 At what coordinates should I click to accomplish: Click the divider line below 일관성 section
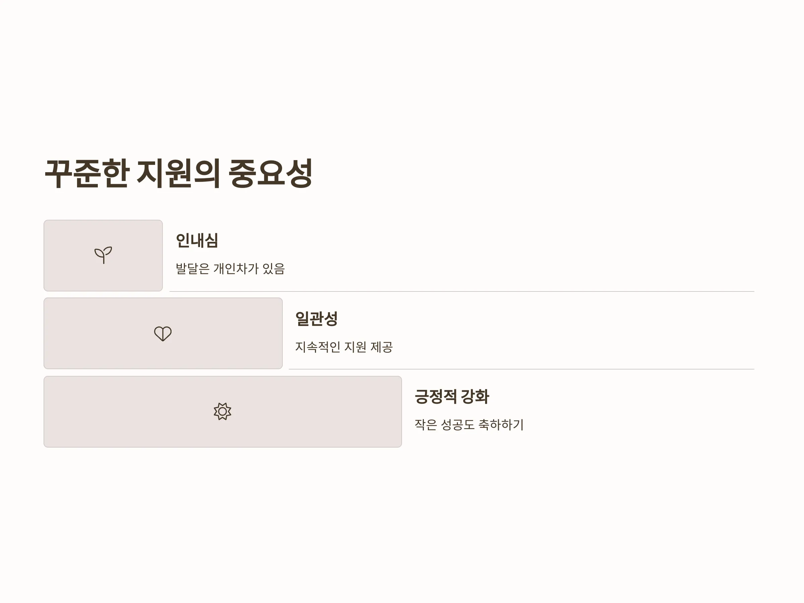521,369
